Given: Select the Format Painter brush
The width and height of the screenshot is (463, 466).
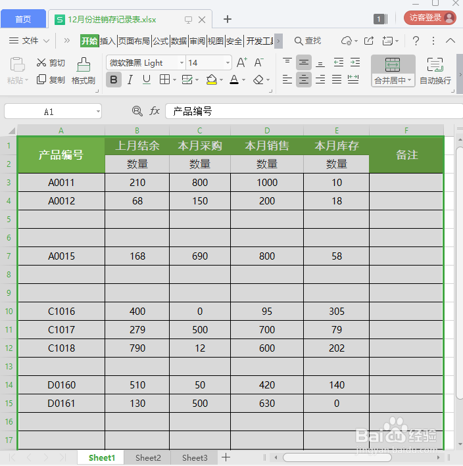Looking at the screenshot, I should (84, 71).
